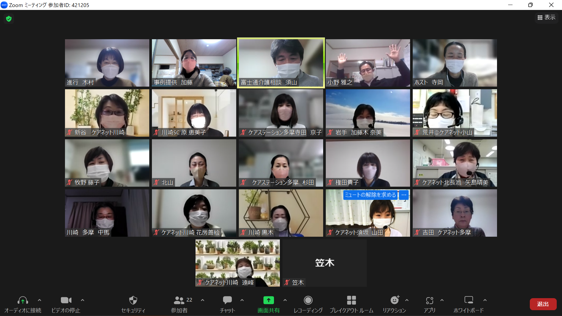Open the リアクション smiley icon

coord(395,300)
